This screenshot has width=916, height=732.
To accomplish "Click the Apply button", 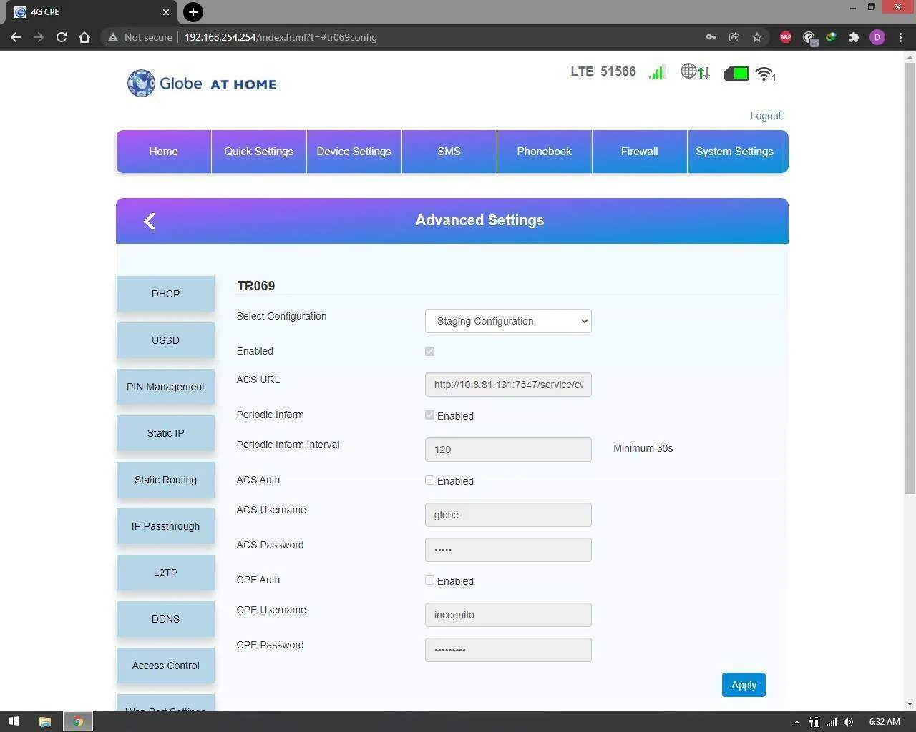I will (744, 685).
